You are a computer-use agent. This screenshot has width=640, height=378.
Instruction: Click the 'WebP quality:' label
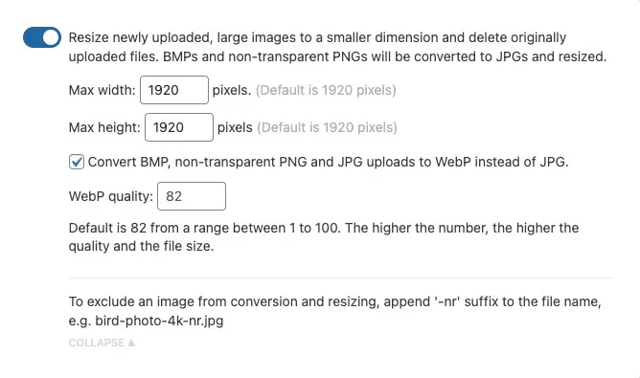(111, 196)
